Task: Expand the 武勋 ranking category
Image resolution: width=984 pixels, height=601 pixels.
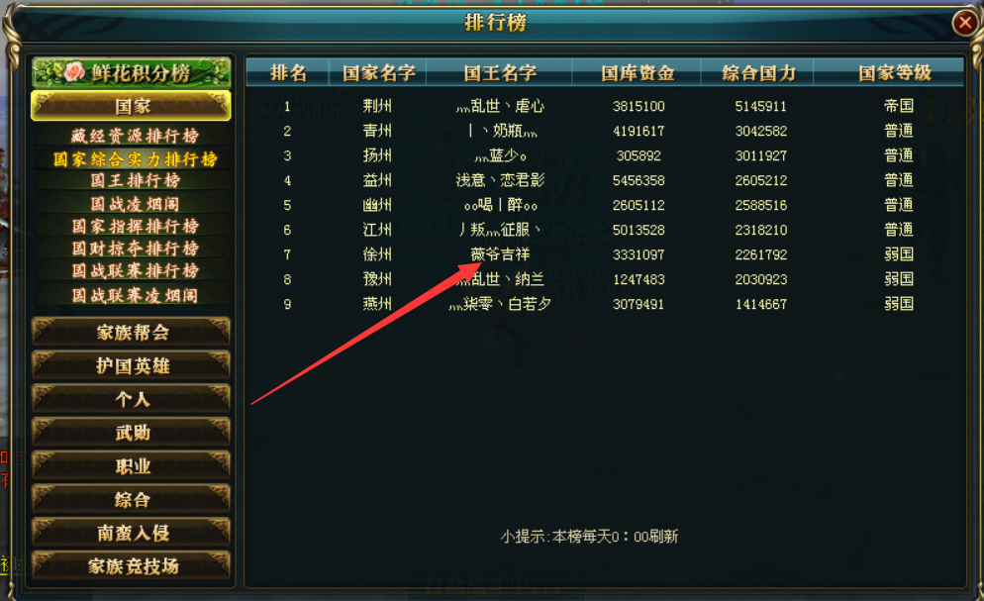Action: point(132,433)
